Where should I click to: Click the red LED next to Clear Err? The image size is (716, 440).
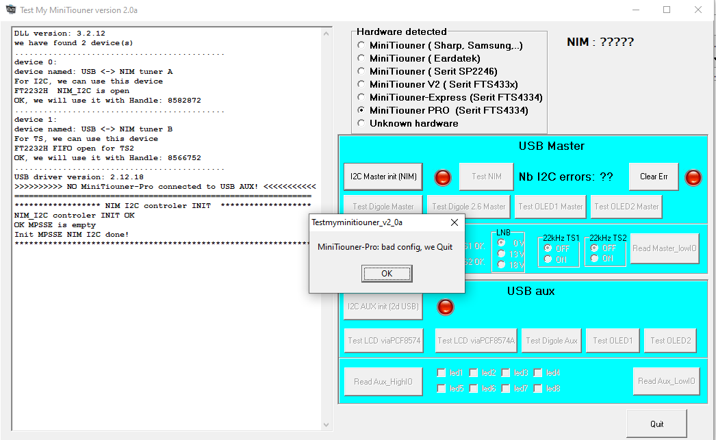(693, 177)
